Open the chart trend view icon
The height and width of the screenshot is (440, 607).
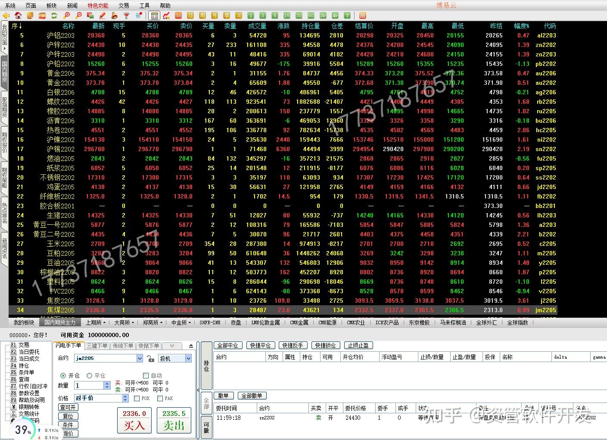tap(166, 15)
